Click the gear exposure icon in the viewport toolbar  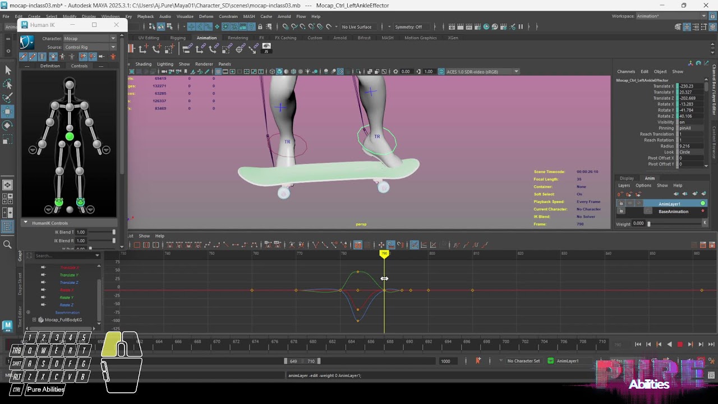click(396, 71)
